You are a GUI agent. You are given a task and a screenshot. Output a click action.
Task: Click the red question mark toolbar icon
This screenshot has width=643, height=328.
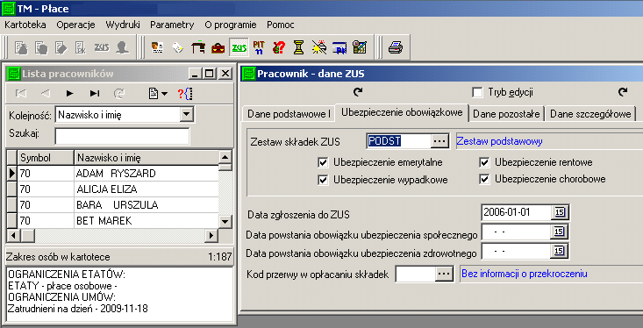279,48
